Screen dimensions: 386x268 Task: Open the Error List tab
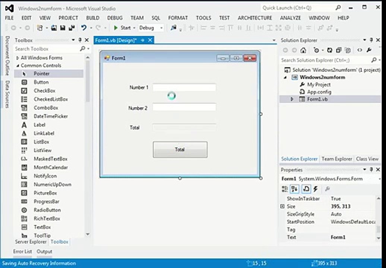click(22, 252)
